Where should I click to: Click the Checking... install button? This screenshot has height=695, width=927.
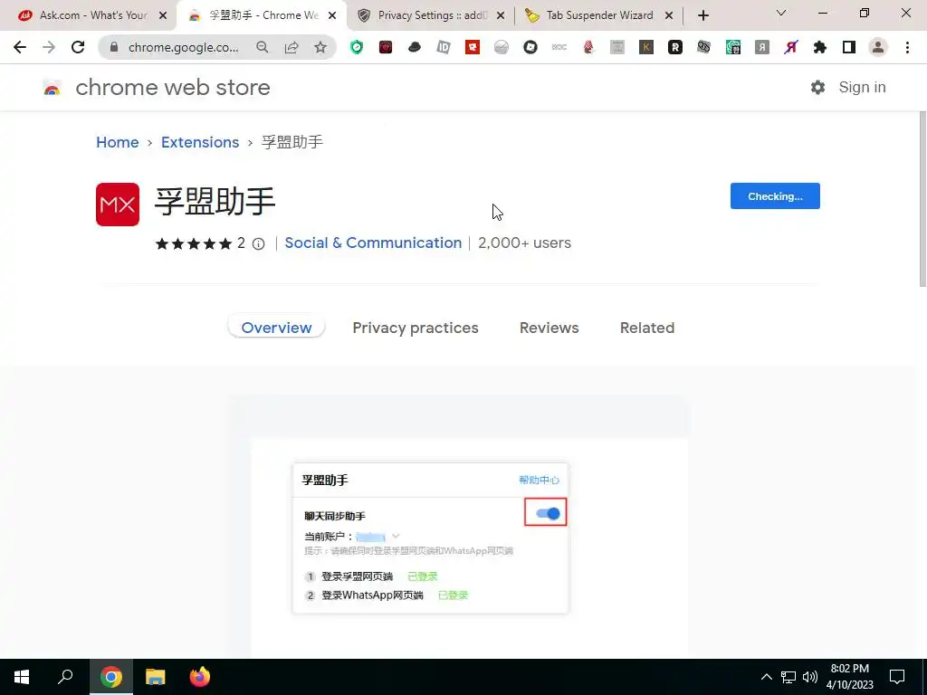[775, 196]
